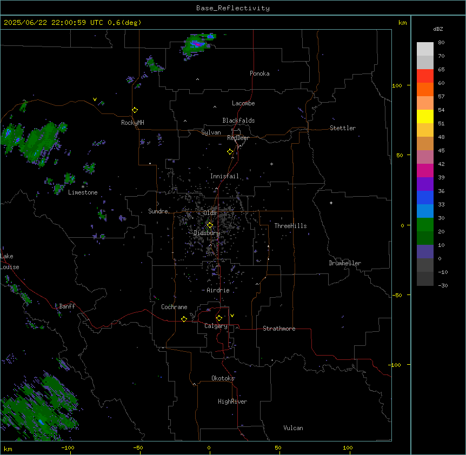Click yellow diamond marker below Cochrane
This screenshot has height=455, width=466.
click(x=184, y=319)
